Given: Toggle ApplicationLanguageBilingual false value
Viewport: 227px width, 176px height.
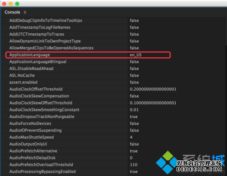Looking at the screenshot, I should click(134, 62).
